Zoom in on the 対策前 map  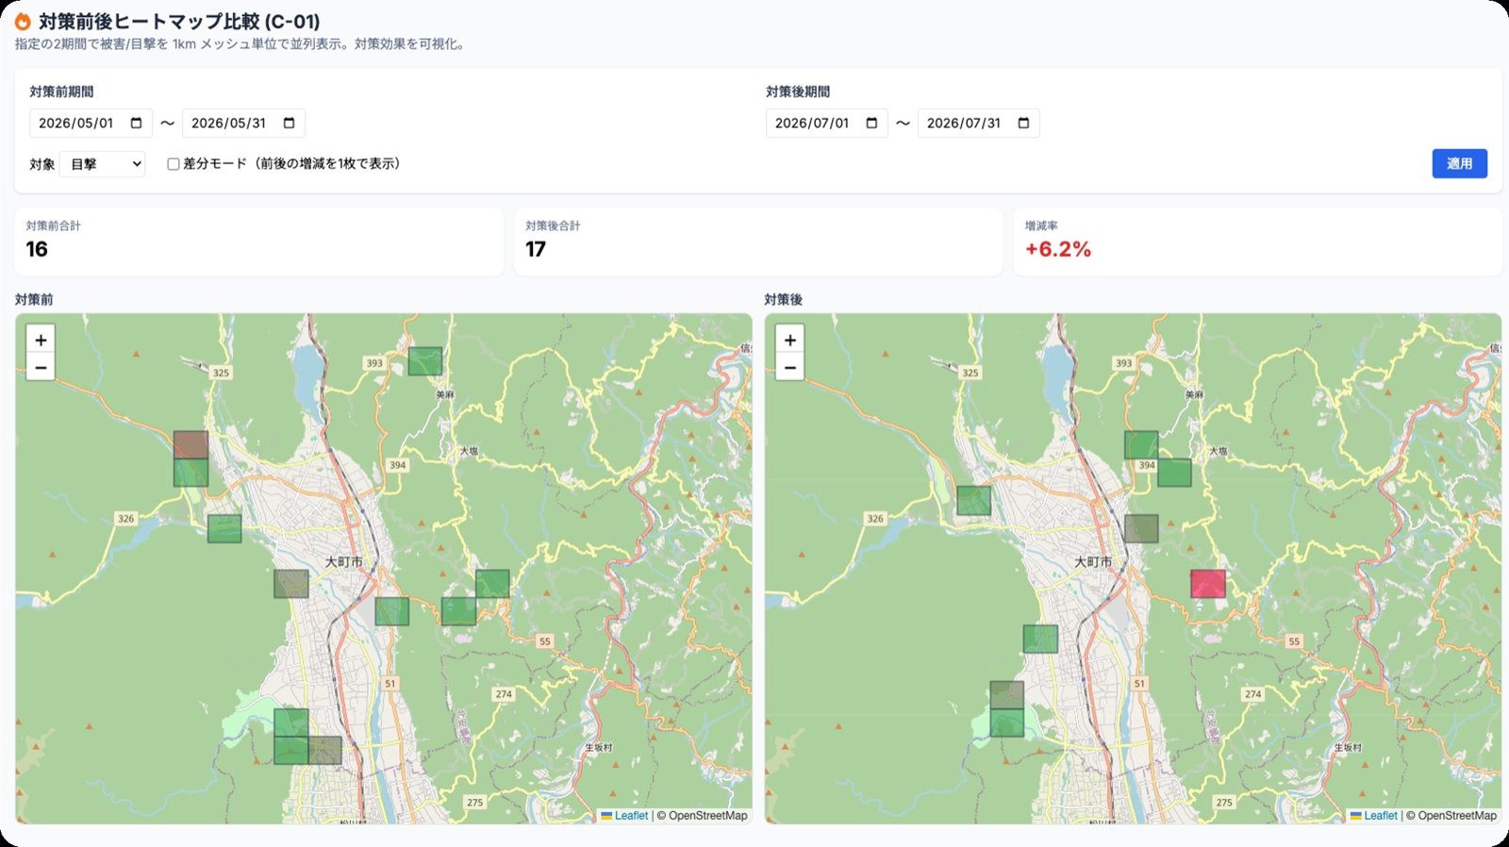click(x=41, y=340)
